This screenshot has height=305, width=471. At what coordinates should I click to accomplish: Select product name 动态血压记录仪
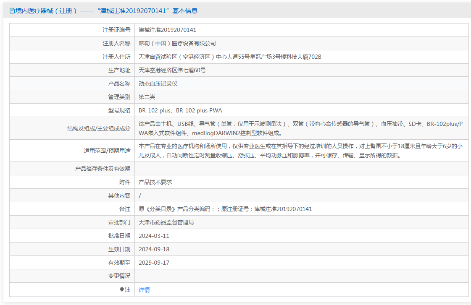click(158, 83)
